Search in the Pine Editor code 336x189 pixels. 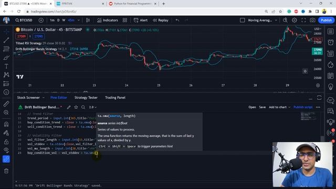tap(83, 107)
